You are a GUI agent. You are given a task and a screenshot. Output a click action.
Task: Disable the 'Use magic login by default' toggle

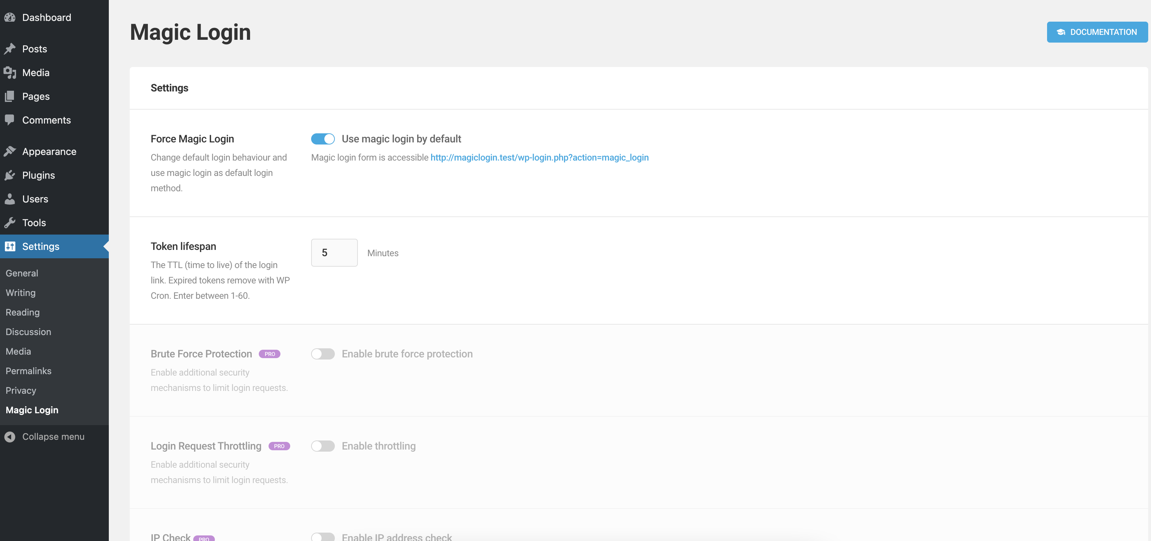323,139
